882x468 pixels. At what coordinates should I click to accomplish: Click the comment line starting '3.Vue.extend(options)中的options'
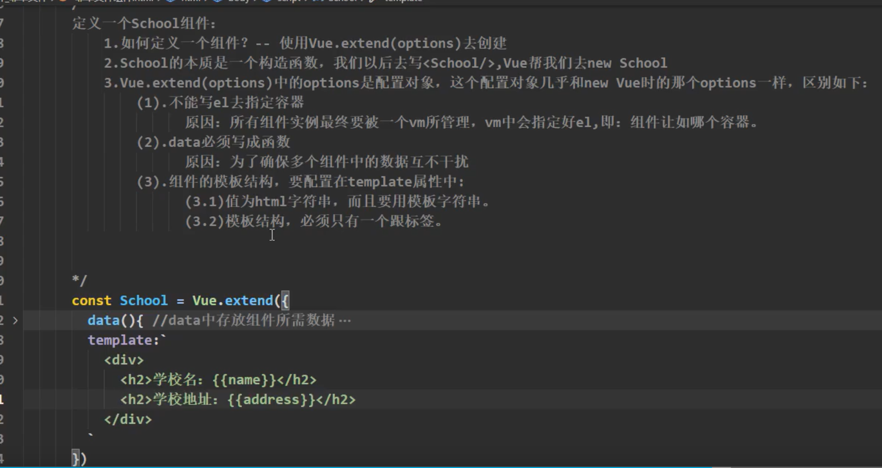pyautogui.click(x=485, y=83)
